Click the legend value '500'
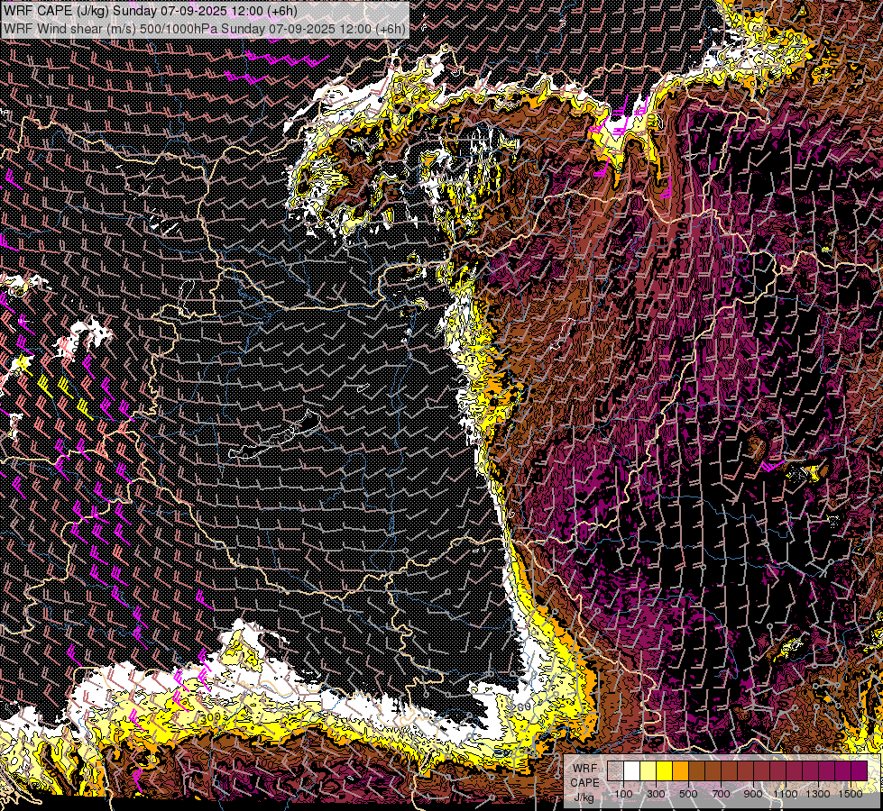The width and height of the screenshot is (883, 811). tap(688, 794)
